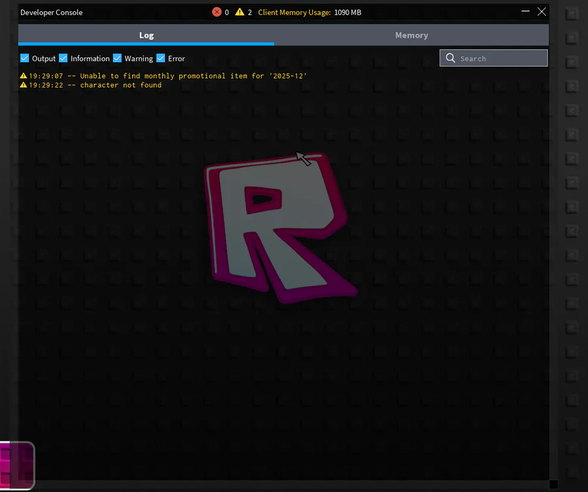Close the Developer Console window

point(542,12)
